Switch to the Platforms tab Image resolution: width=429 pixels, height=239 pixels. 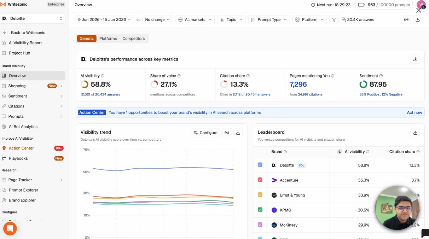coord(108,39)
